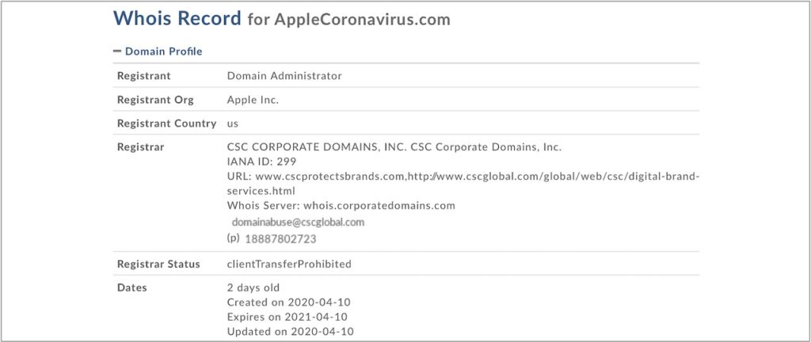Click the (p) phone marker
Image resolution: width=811 pixels, height=342 pixels.
pyautogui.click(x=233, y=237)
